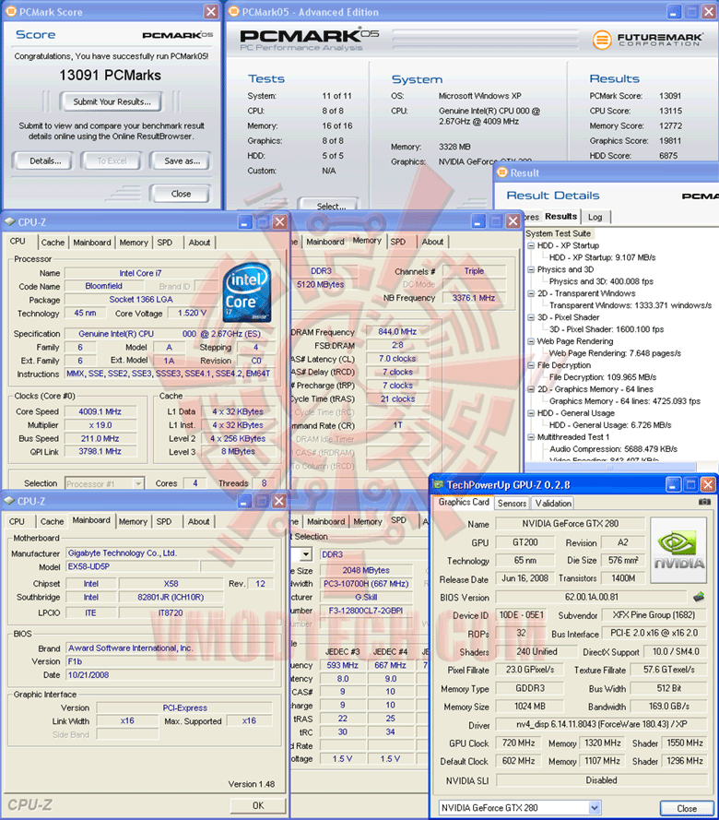Collapse the HDD - XP Startup tree node
This screenshot has height=820, width=719.
pos(530,245)
